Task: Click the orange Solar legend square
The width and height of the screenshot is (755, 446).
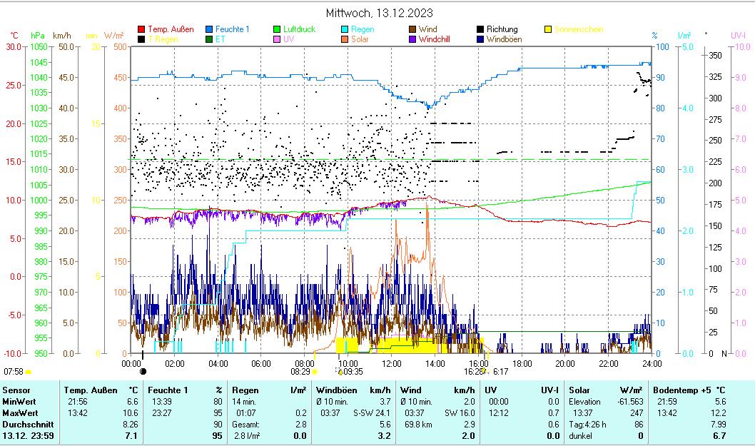Action: point(345,40)
